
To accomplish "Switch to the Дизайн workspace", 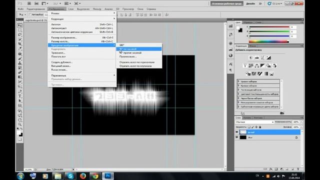I will (x=250, y=3).
